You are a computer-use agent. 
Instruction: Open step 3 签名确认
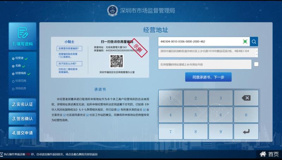pyautogui.click(x=23, y=119)
